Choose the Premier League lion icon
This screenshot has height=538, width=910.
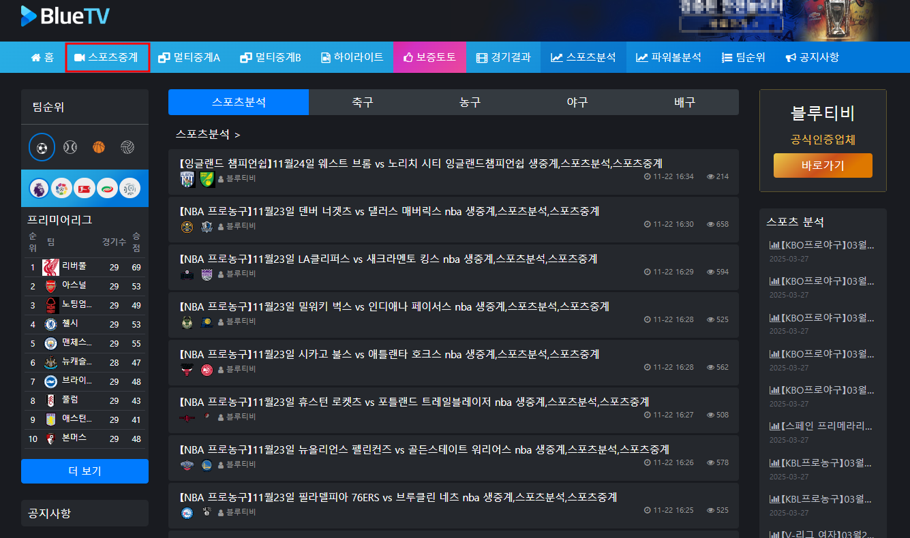pyautogui.click(x=40, y=189)
